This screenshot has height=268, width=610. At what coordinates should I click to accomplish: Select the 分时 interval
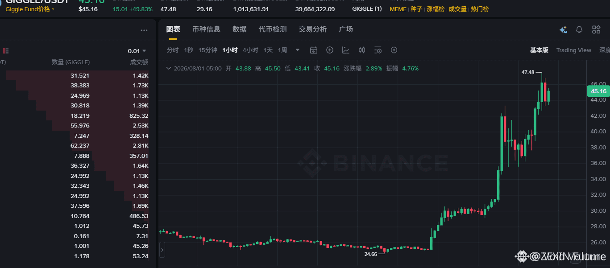click(173, 50)
